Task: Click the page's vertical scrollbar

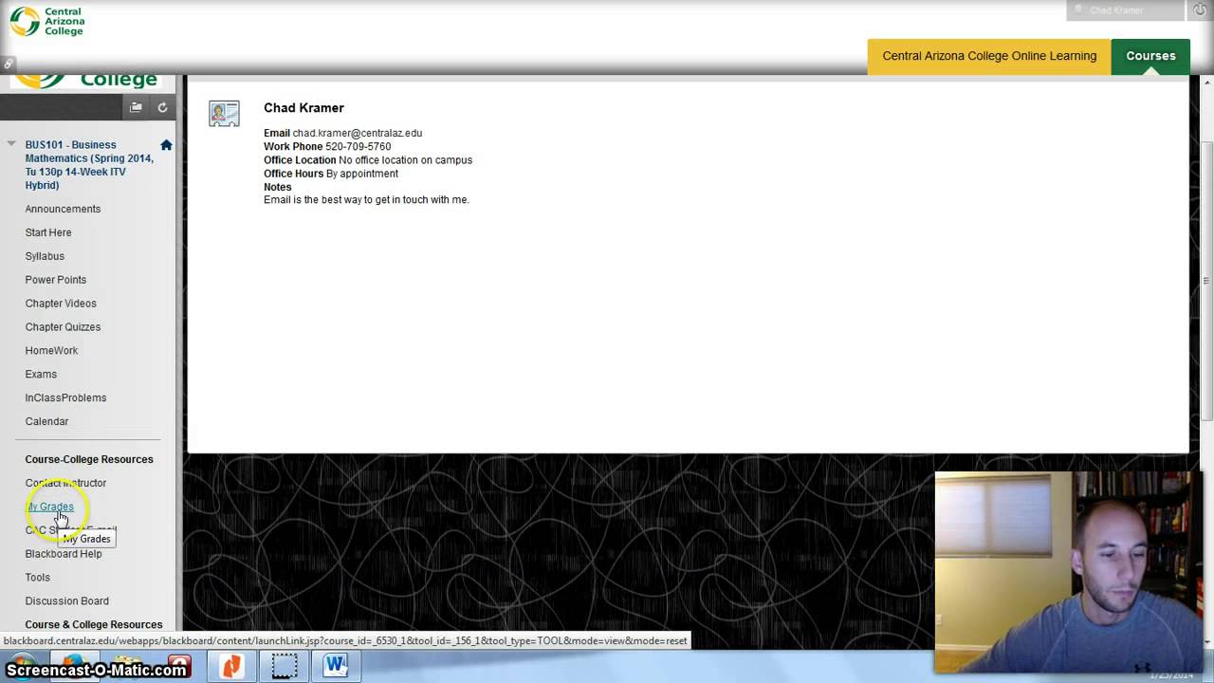Action: point(1206,280)
